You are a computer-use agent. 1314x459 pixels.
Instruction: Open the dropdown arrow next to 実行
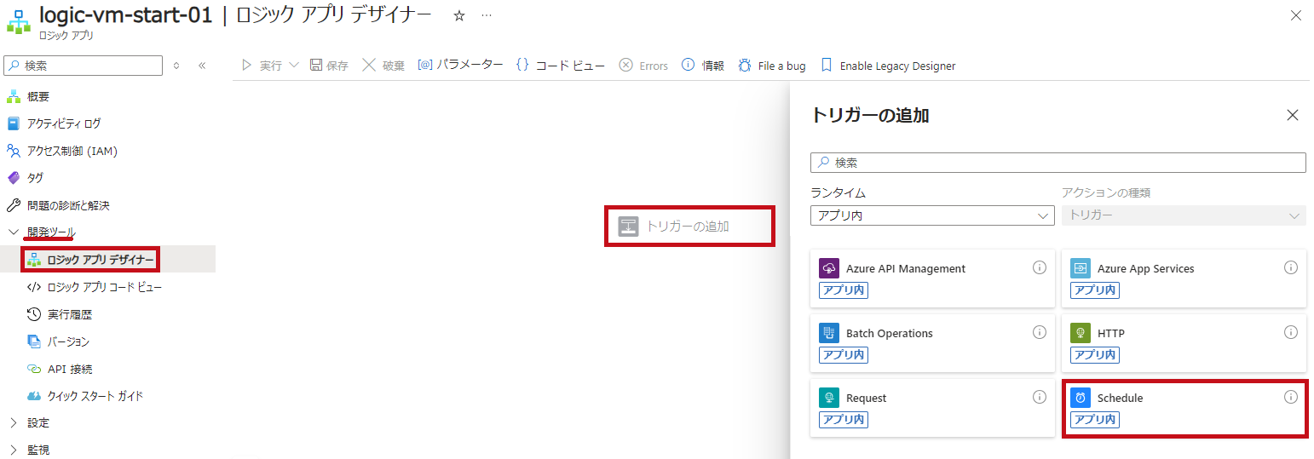[x=294, y=66]
